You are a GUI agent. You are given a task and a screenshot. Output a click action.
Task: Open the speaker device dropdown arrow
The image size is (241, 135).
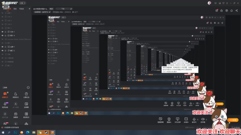[206, 119]
